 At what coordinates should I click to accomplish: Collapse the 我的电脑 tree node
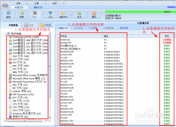coord(6,34)
